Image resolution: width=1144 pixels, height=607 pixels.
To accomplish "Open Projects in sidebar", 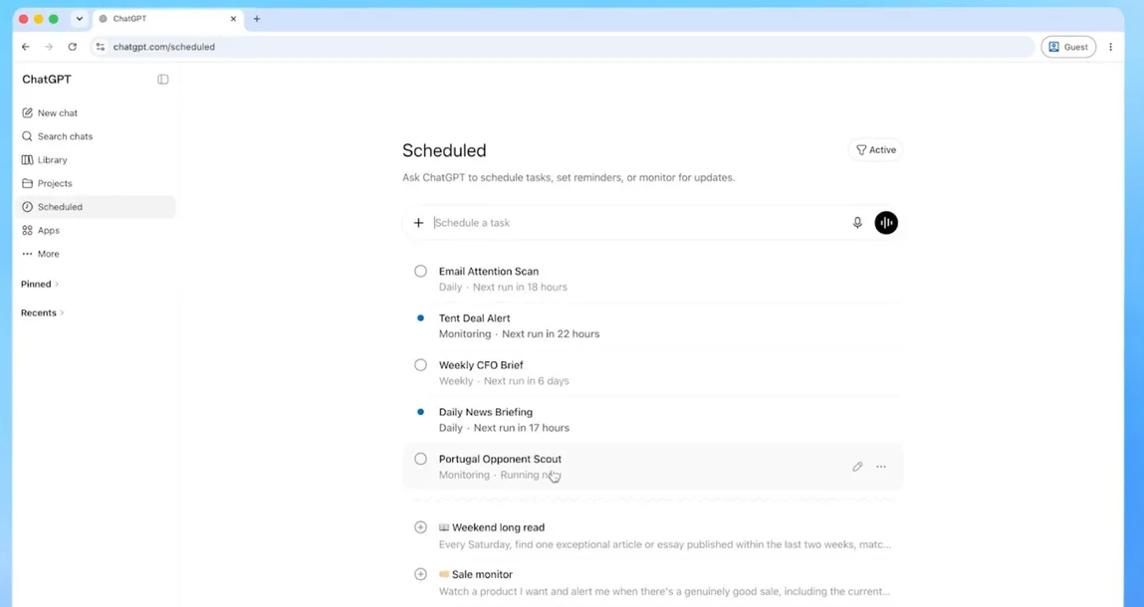I will coord(96,183).
